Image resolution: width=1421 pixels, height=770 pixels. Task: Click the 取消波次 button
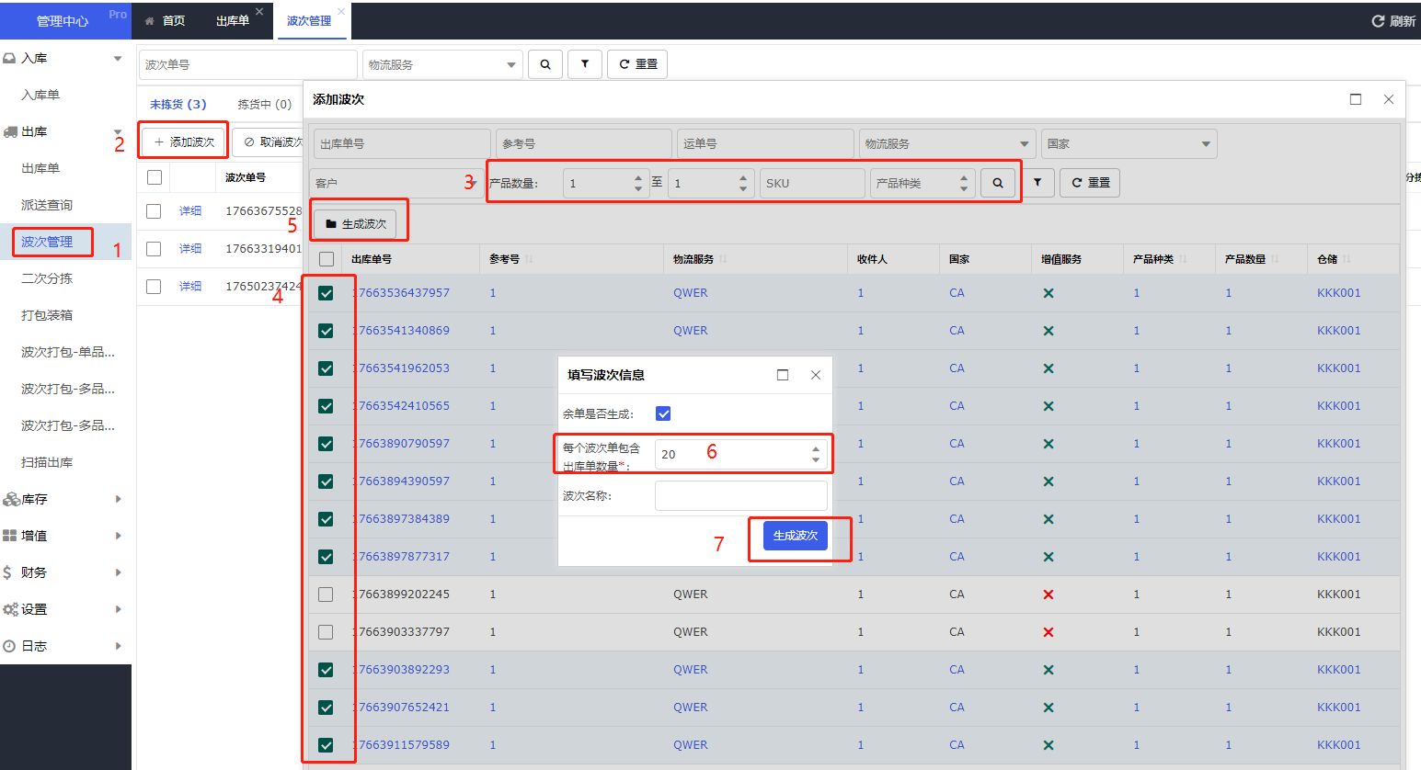coord(268,142)
